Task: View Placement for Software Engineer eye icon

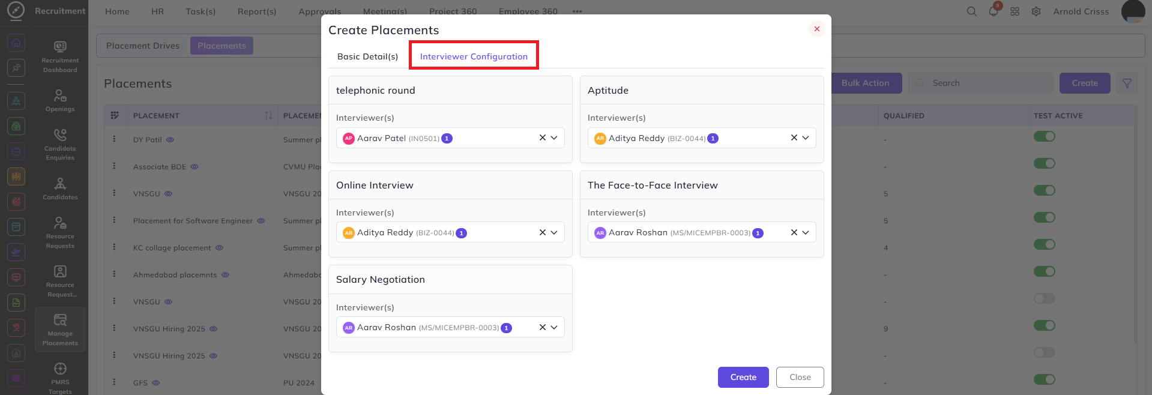Action: pyautogui.click(x=261, y=221)
